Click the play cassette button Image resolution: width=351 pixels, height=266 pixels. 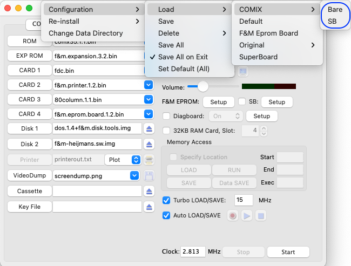pyautogui.click(x=247, y=216)
